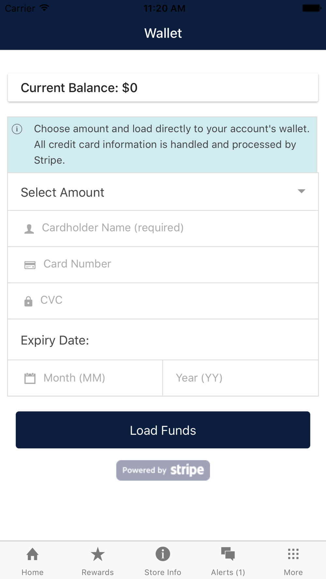Viewport: 326px width, 579px height.
Task: Tap the Current Balance card
Action: point(163,88)
